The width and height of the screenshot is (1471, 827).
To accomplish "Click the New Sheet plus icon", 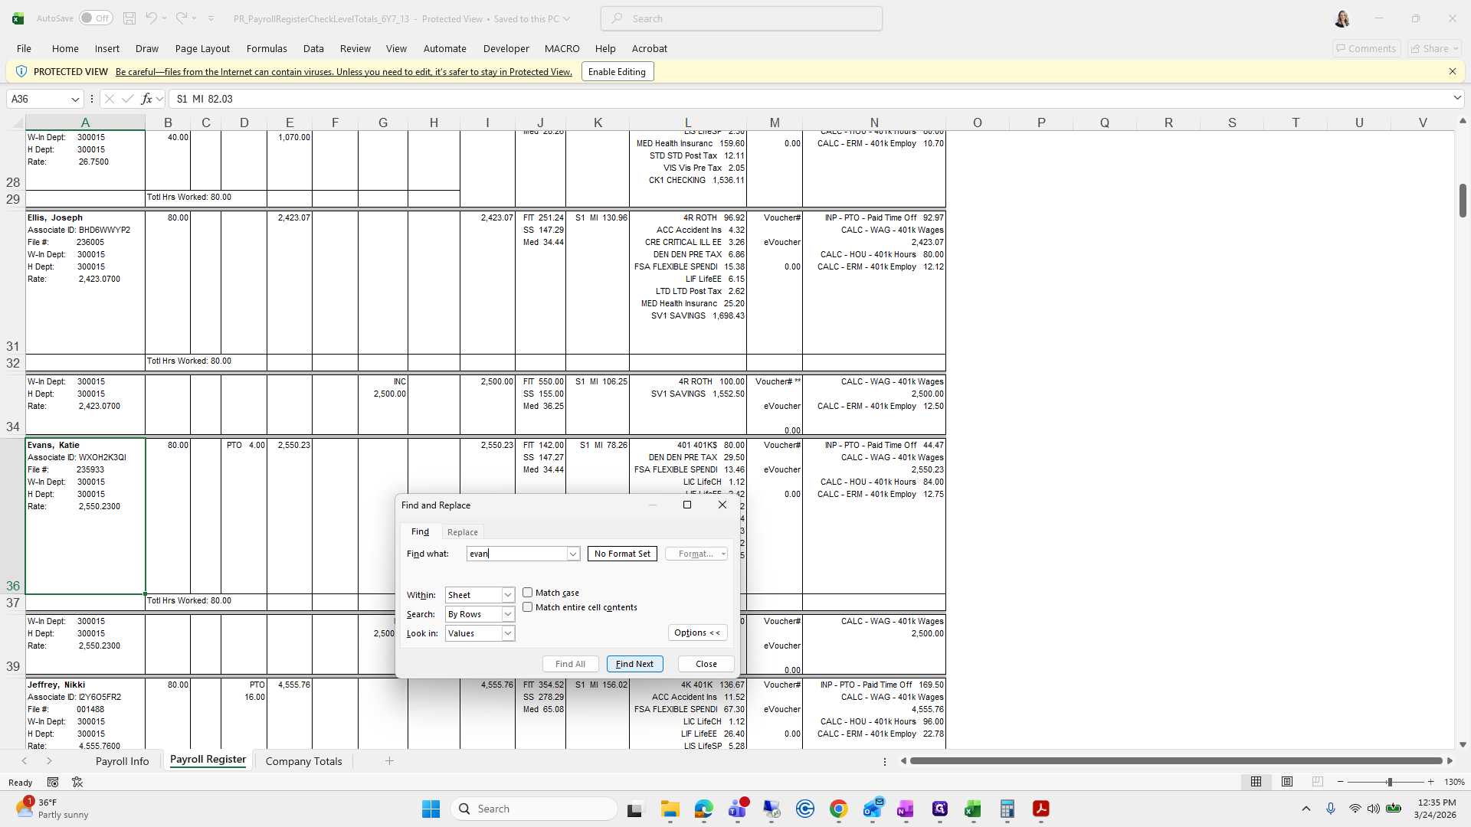I will (389, 760).
